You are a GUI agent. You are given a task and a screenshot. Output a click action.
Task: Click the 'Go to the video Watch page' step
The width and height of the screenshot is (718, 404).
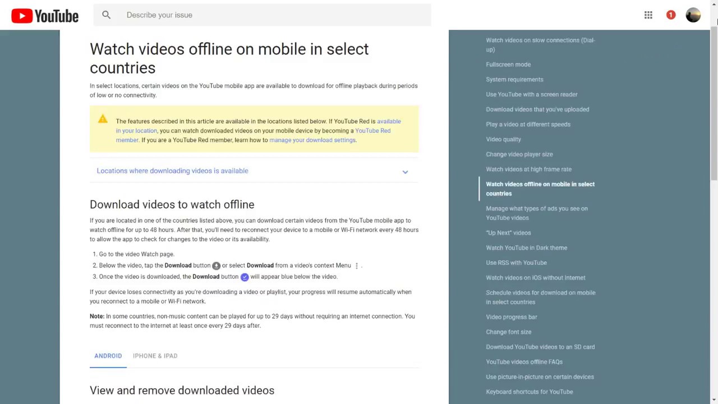[136, 254]
